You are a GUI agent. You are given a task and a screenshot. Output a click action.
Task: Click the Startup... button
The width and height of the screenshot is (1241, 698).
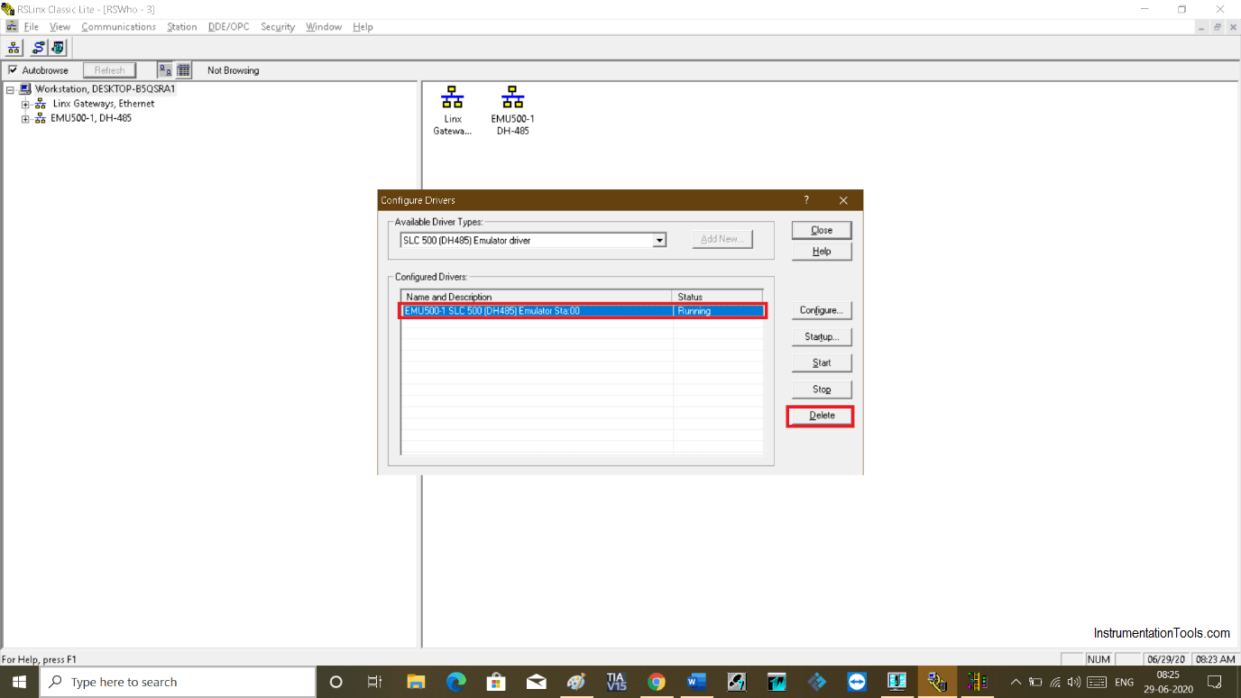tap(822, 336)
